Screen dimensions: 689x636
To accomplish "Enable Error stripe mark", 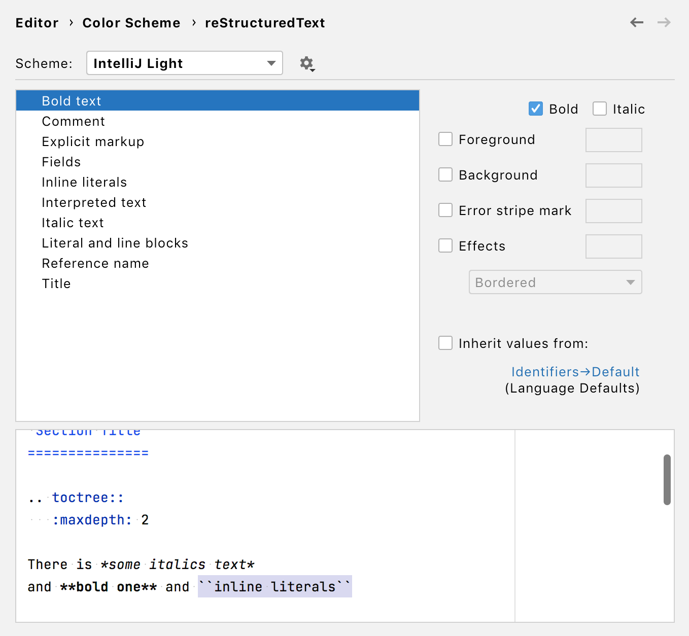I will coord(445,210).
